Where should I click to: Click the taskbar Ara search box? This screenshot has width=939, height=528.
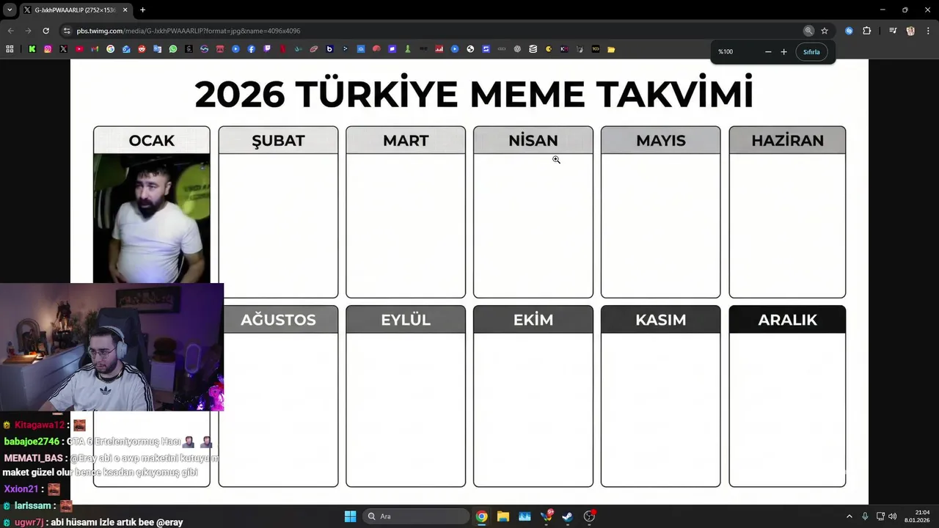coord(415,516)
